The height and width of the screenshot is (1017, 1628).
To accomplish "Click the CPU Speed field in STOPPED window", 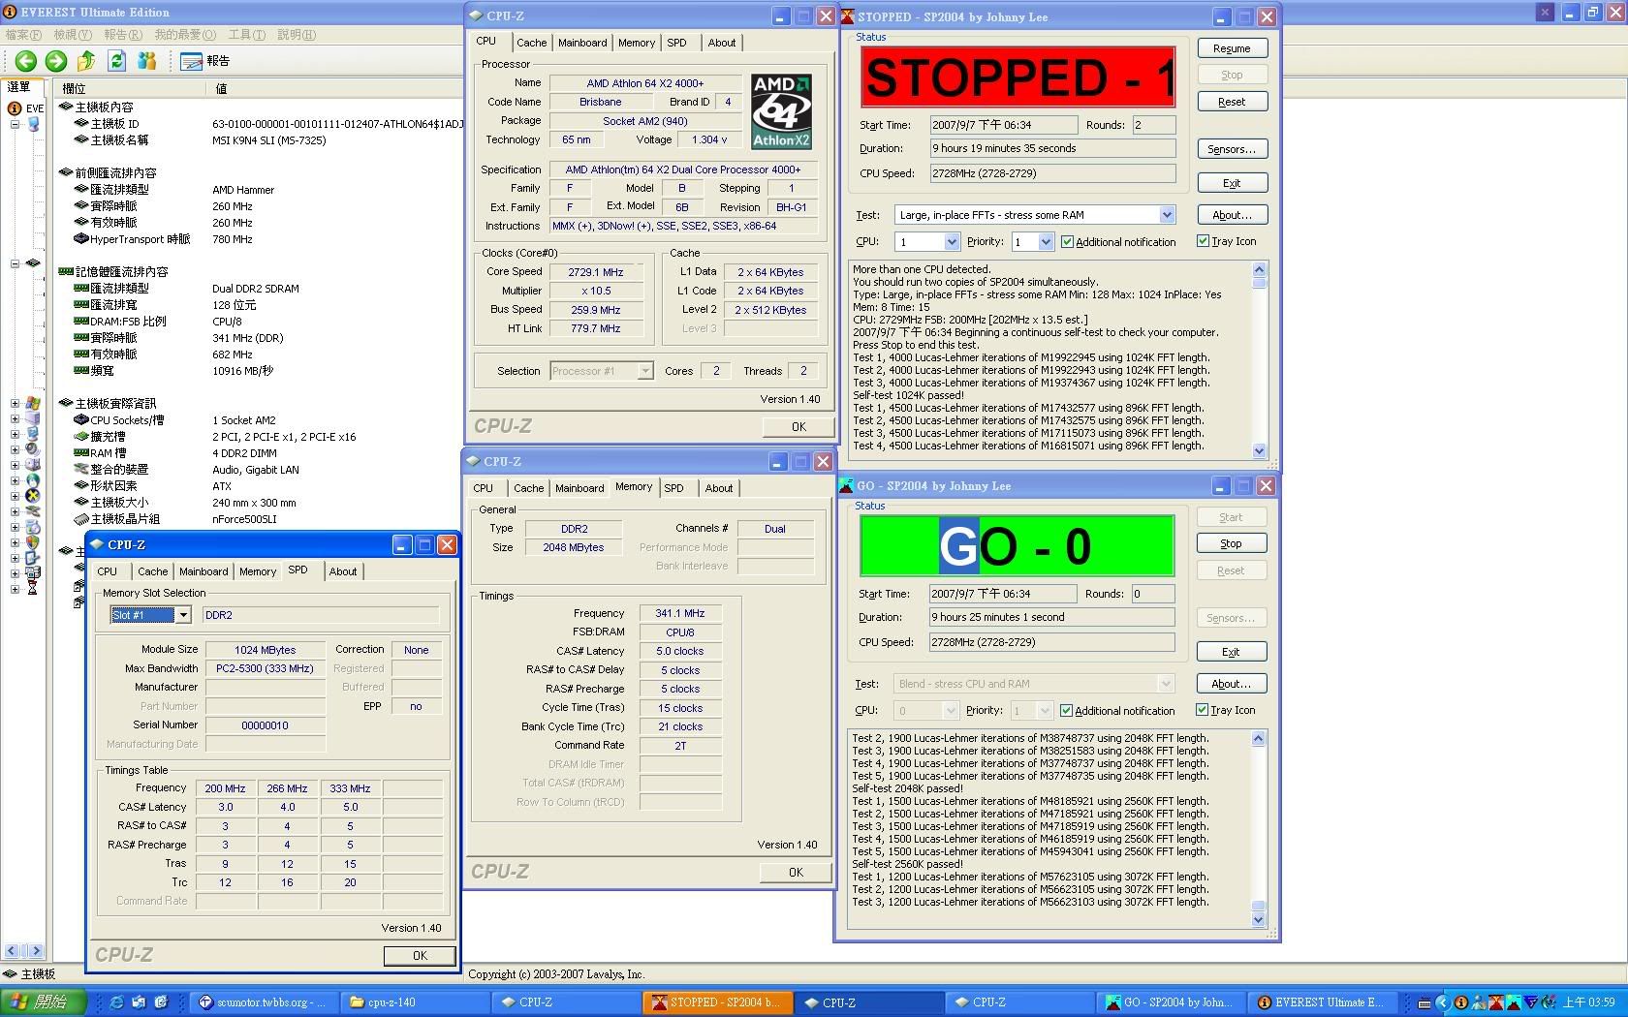I will (x=1052, y=173).
